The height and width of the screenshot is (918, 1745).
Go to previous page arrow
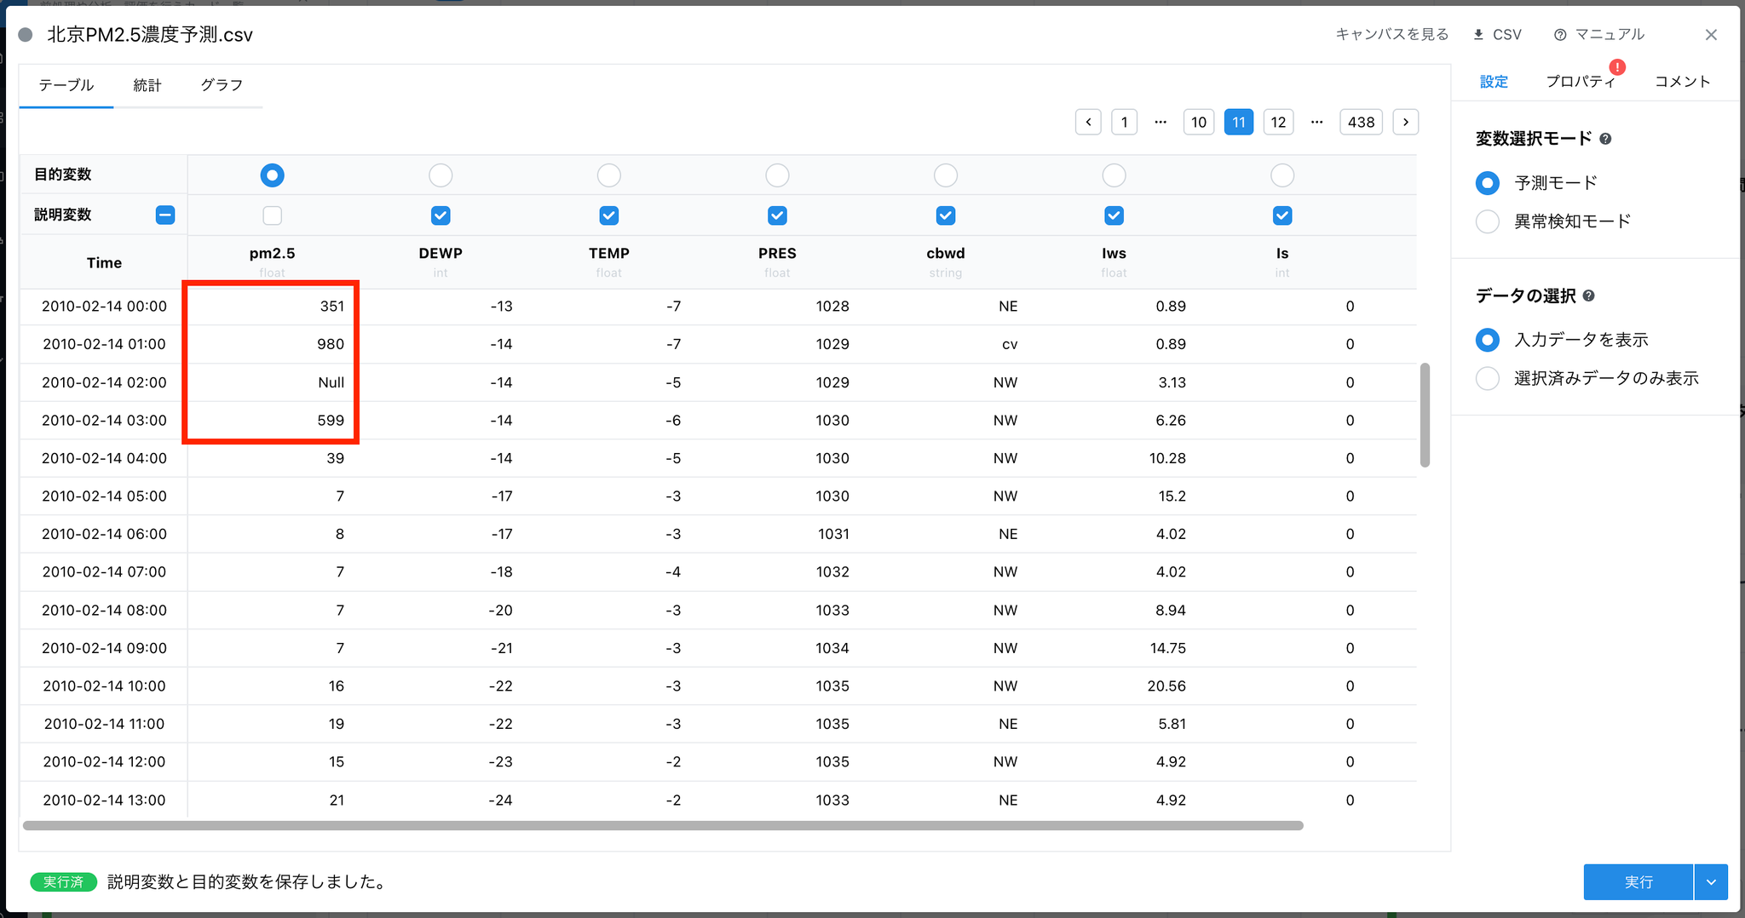tap(1088, 122)
